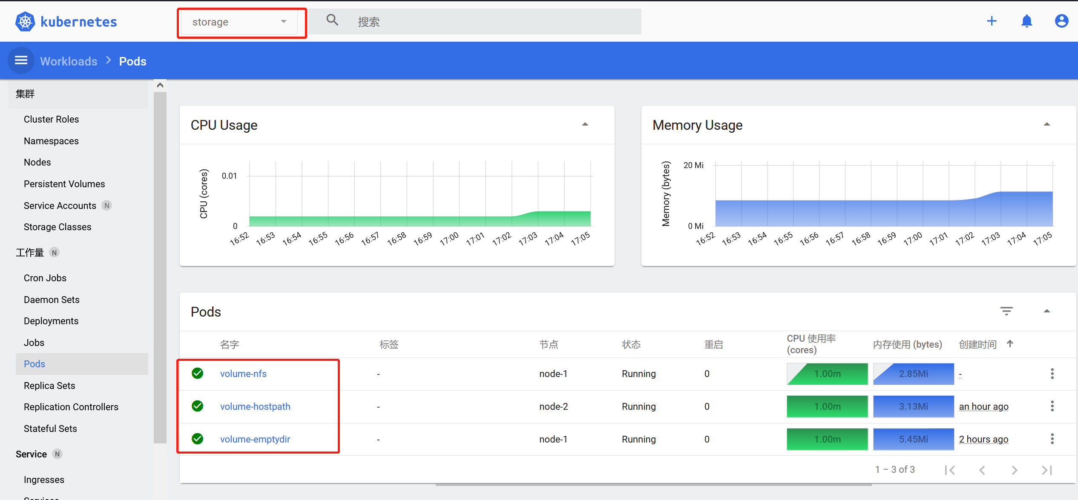This screenshot has width=1078, height=500.
Task: Click the Kubernetes logo icon
Action: [x=25, y=22]
